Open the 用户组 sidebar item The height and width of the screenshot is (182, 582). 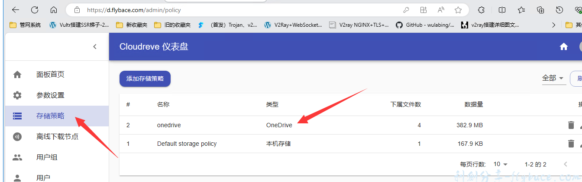coord(47,157)
